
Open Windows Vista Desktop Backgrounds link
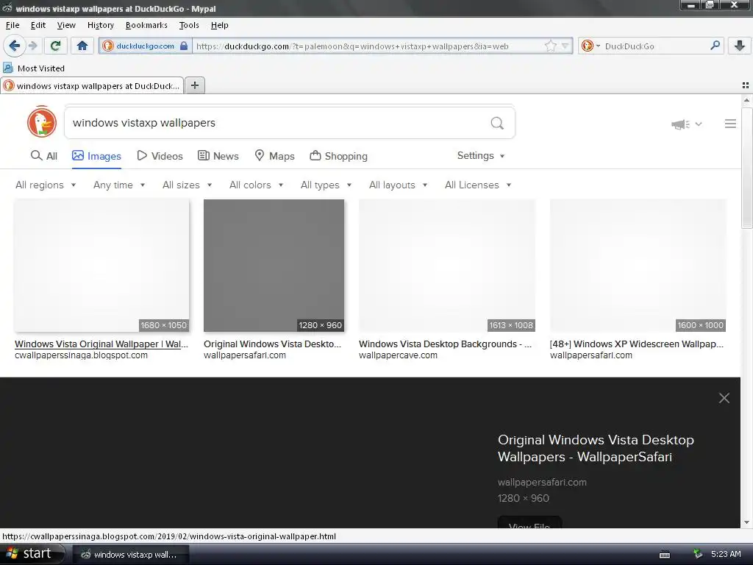(445, 344)
